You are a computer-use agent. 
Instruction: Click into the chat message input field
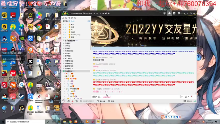click(x=140, y=97)
